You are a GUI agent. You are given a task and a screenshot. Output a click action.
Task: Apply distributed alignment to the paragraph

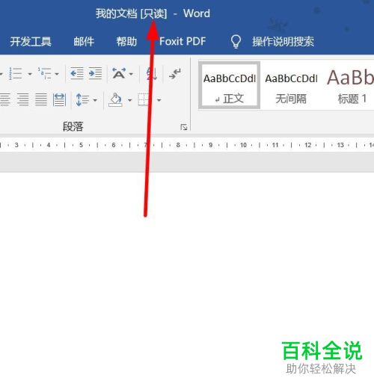(x=59, y=99)
